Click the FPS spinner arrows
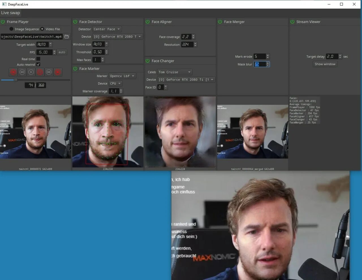This screenshot has height=280, width=362. pos(54,52)
